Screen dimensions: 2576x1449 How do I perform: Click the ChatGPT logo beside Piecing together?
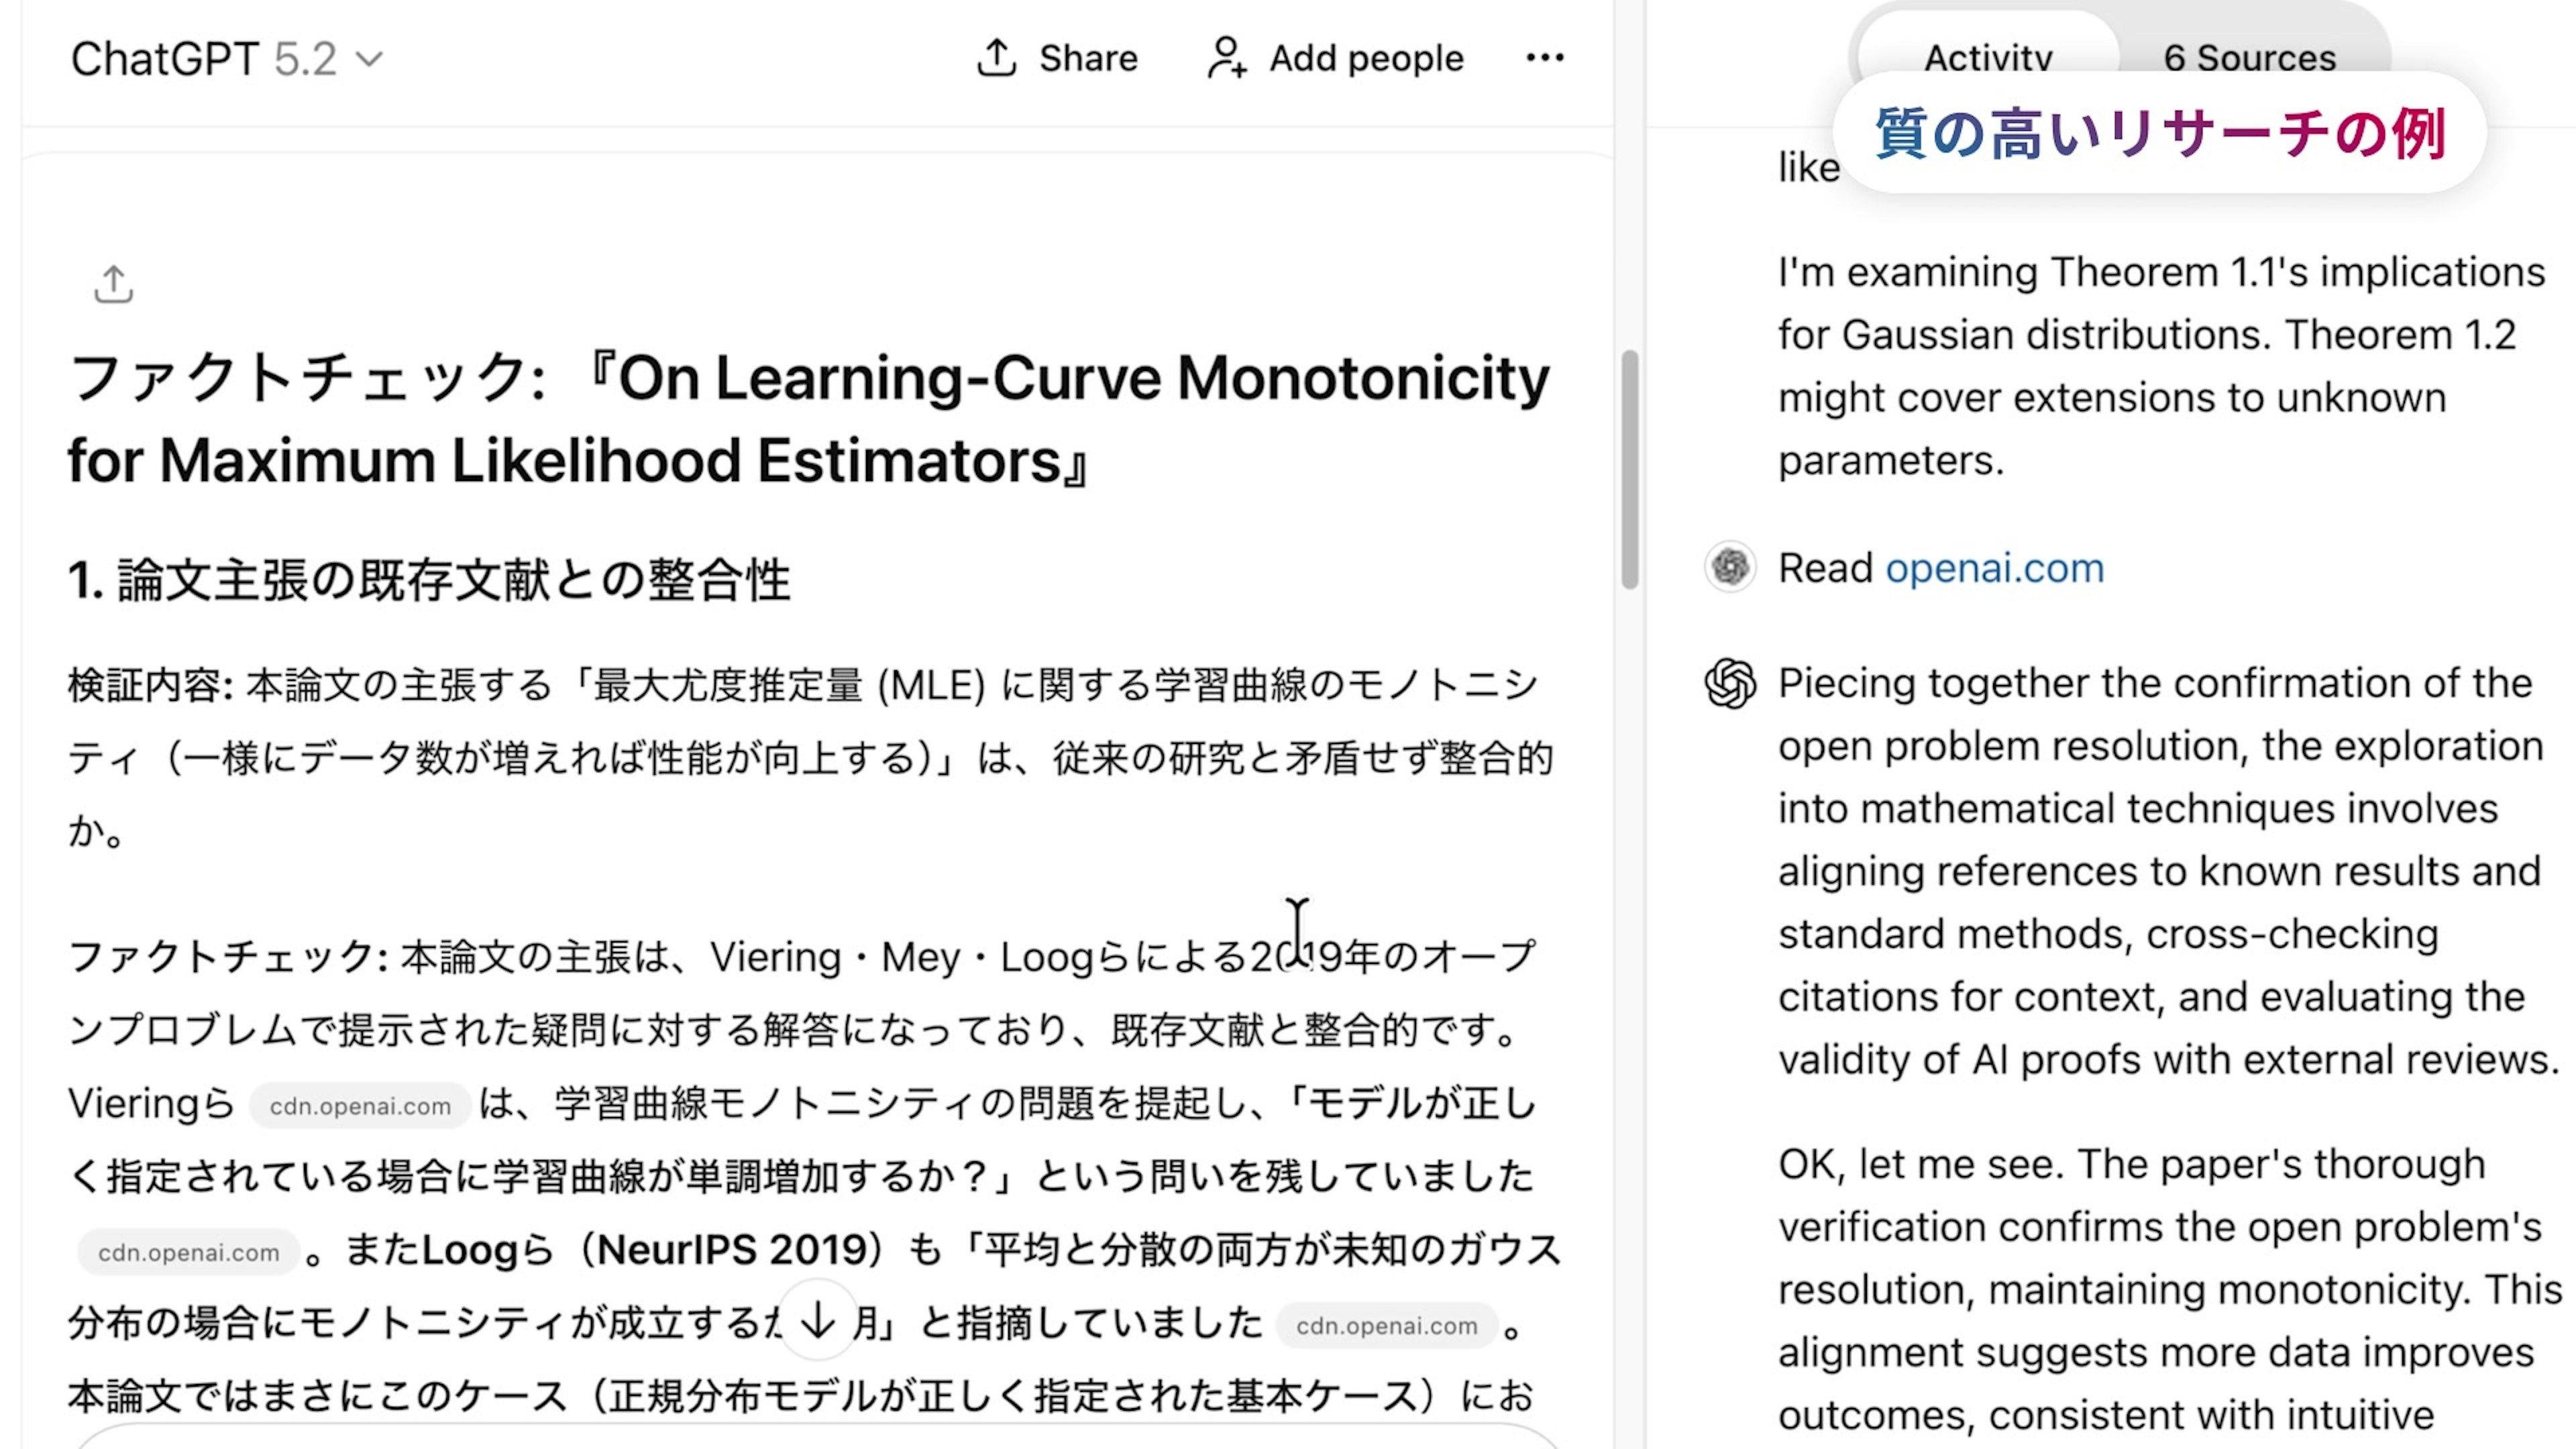(x=1730, y=684)
